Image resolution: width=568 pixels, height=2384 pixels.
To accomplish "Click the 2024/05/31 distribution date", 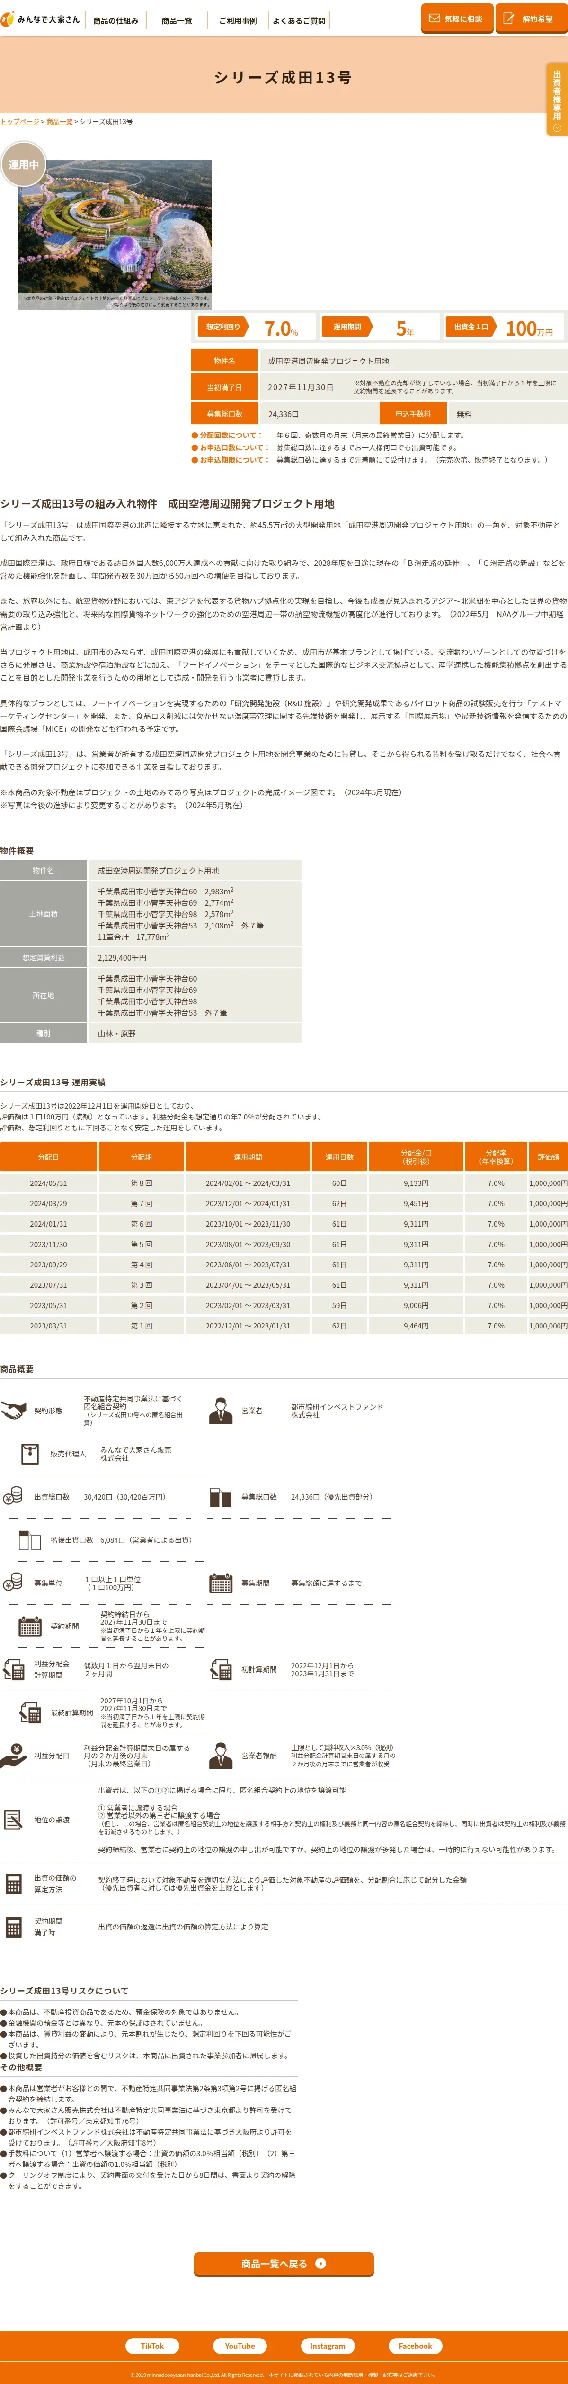I will coord(48,1183).
